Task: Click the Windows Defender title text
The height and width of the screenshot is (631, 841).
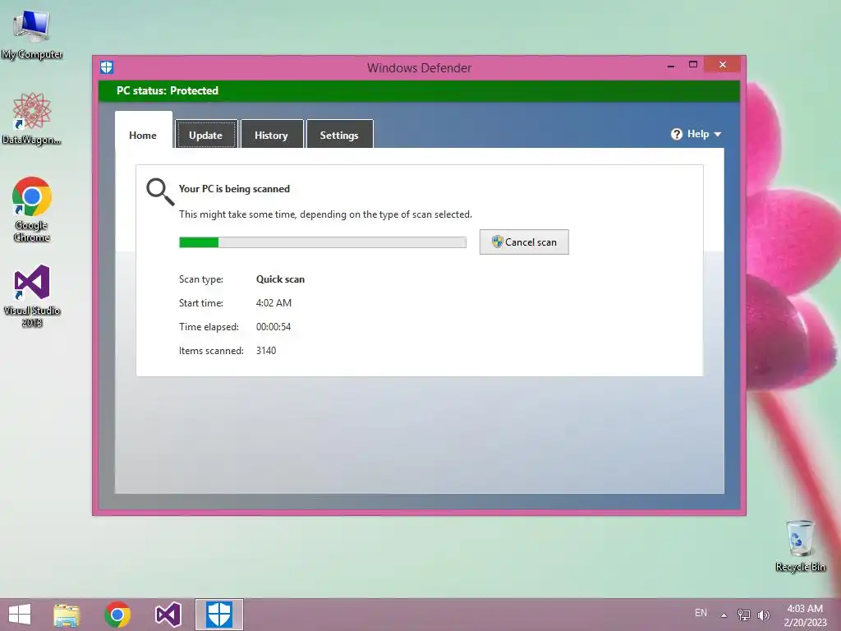Action: [x=420, y=68]
